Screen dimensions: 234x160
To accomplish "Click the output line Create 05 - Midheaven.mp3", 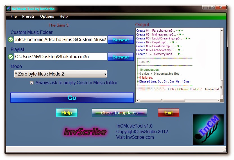I will pyautogui.click(x=160, y=34).
